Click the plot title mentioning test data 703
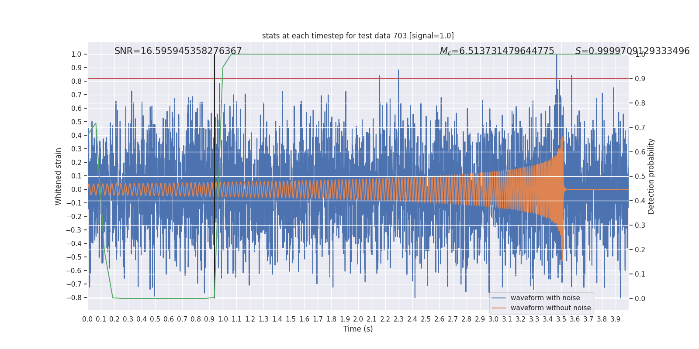Viewport: 699px width, 349px height. tap(358, 36)
